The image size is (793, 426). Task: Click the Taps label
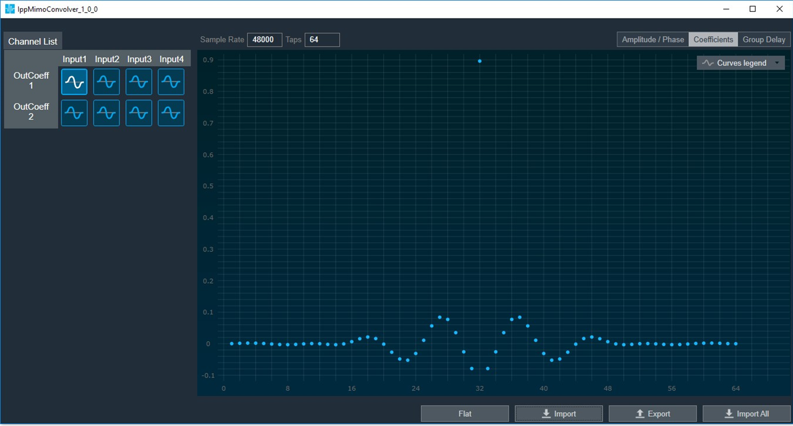click(293, 40)
